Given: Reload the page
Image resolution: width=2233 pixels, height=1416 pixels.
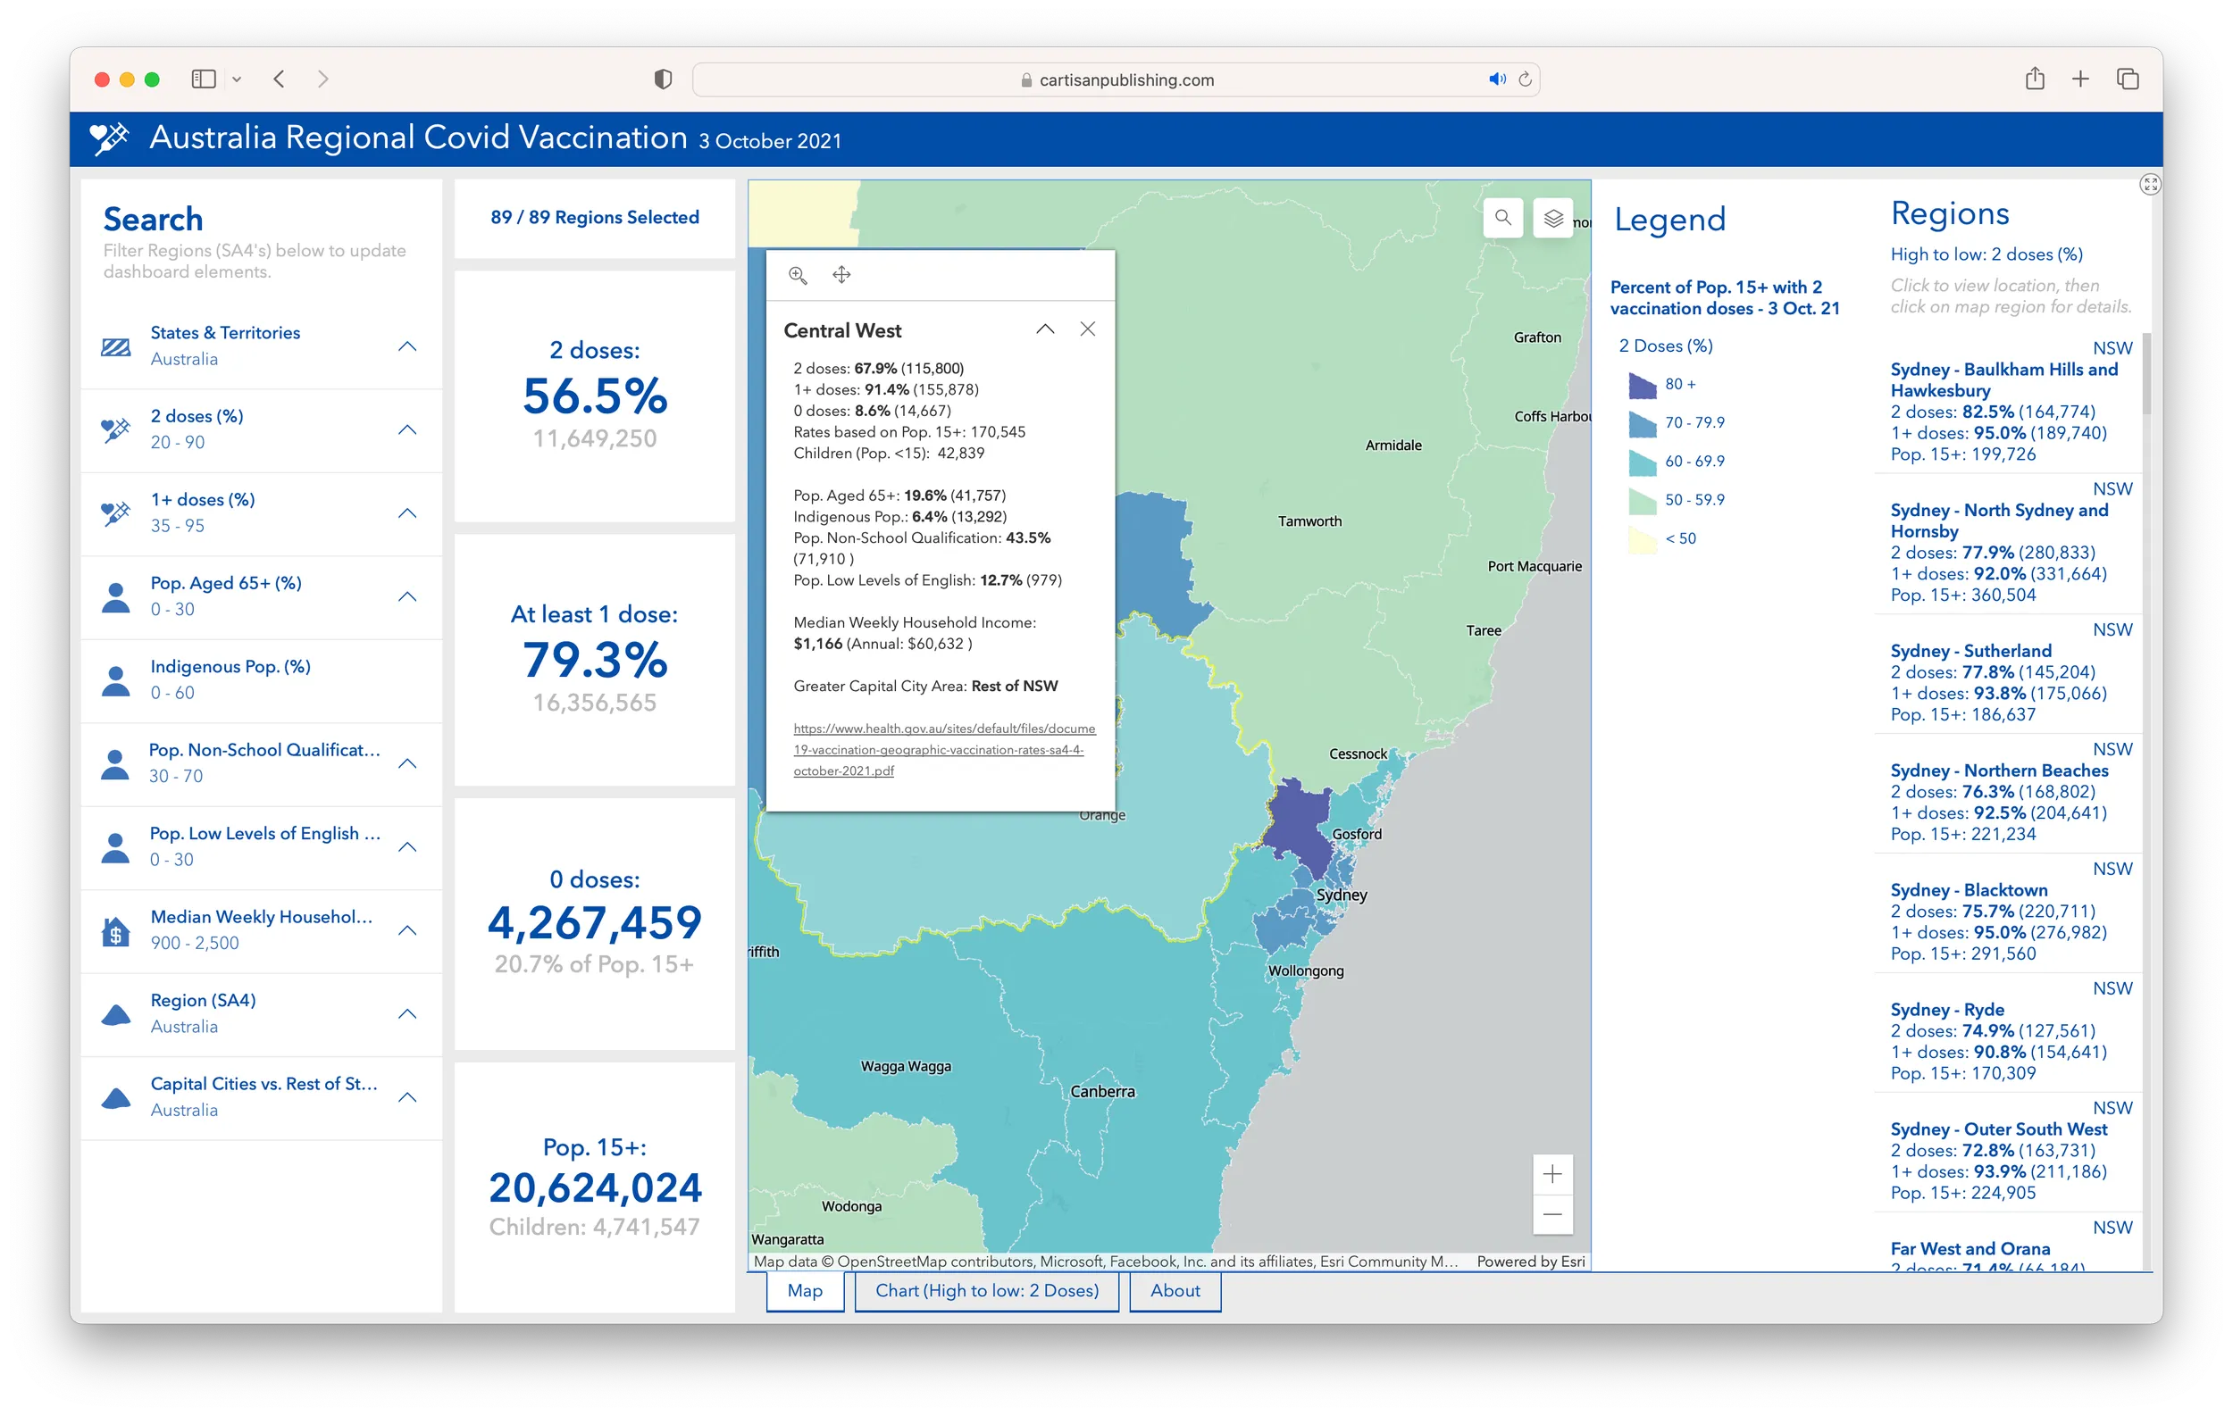Looking at the screenshot, I should point(1525,79).
